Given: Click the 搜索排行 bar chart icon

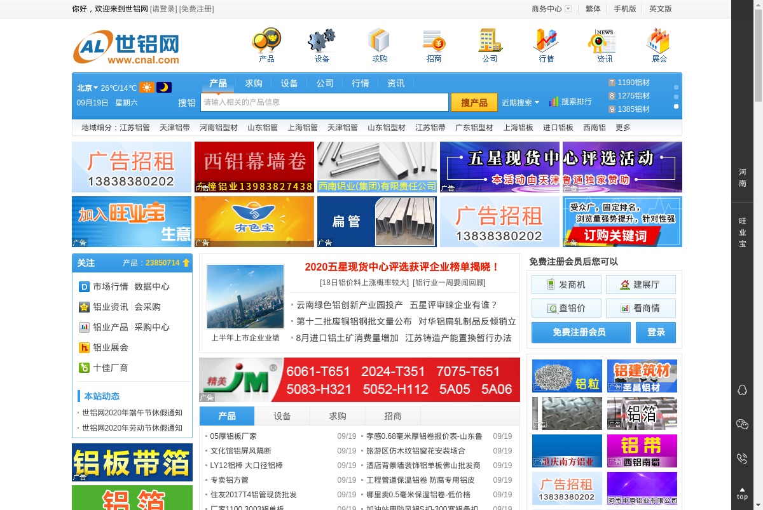Looking at the screenshot, I should coord(554,102).
